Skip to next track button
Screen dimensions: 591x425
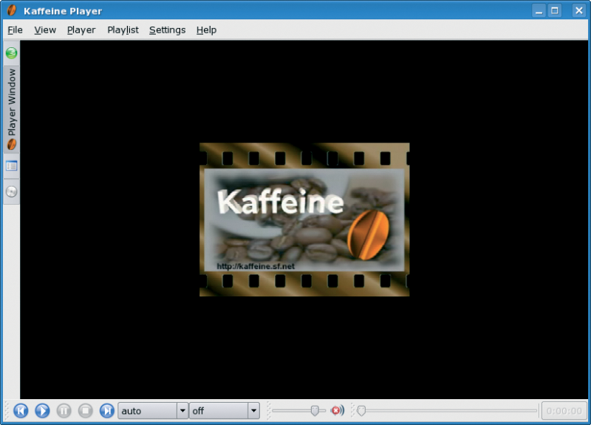coord(107,411)
